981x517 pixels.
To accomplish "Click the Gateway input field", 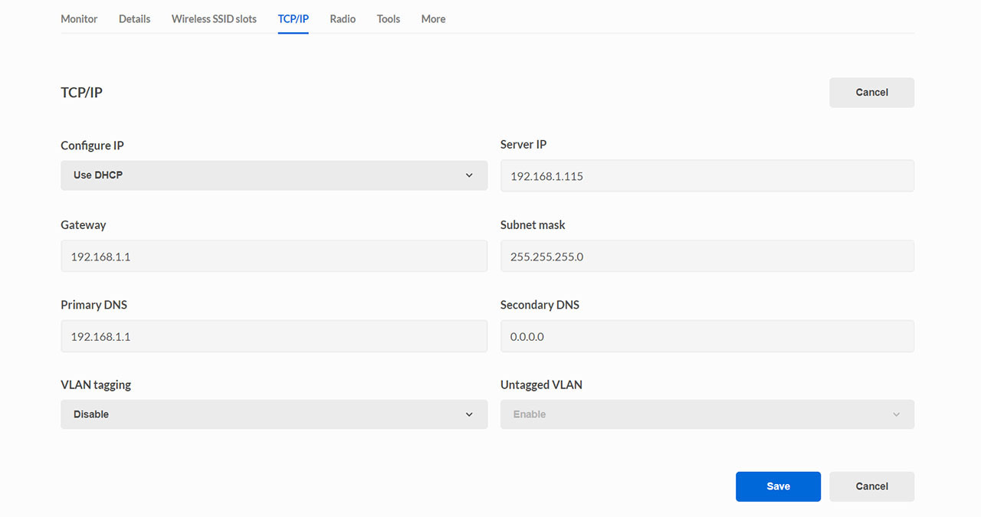I will pos(274,256).
